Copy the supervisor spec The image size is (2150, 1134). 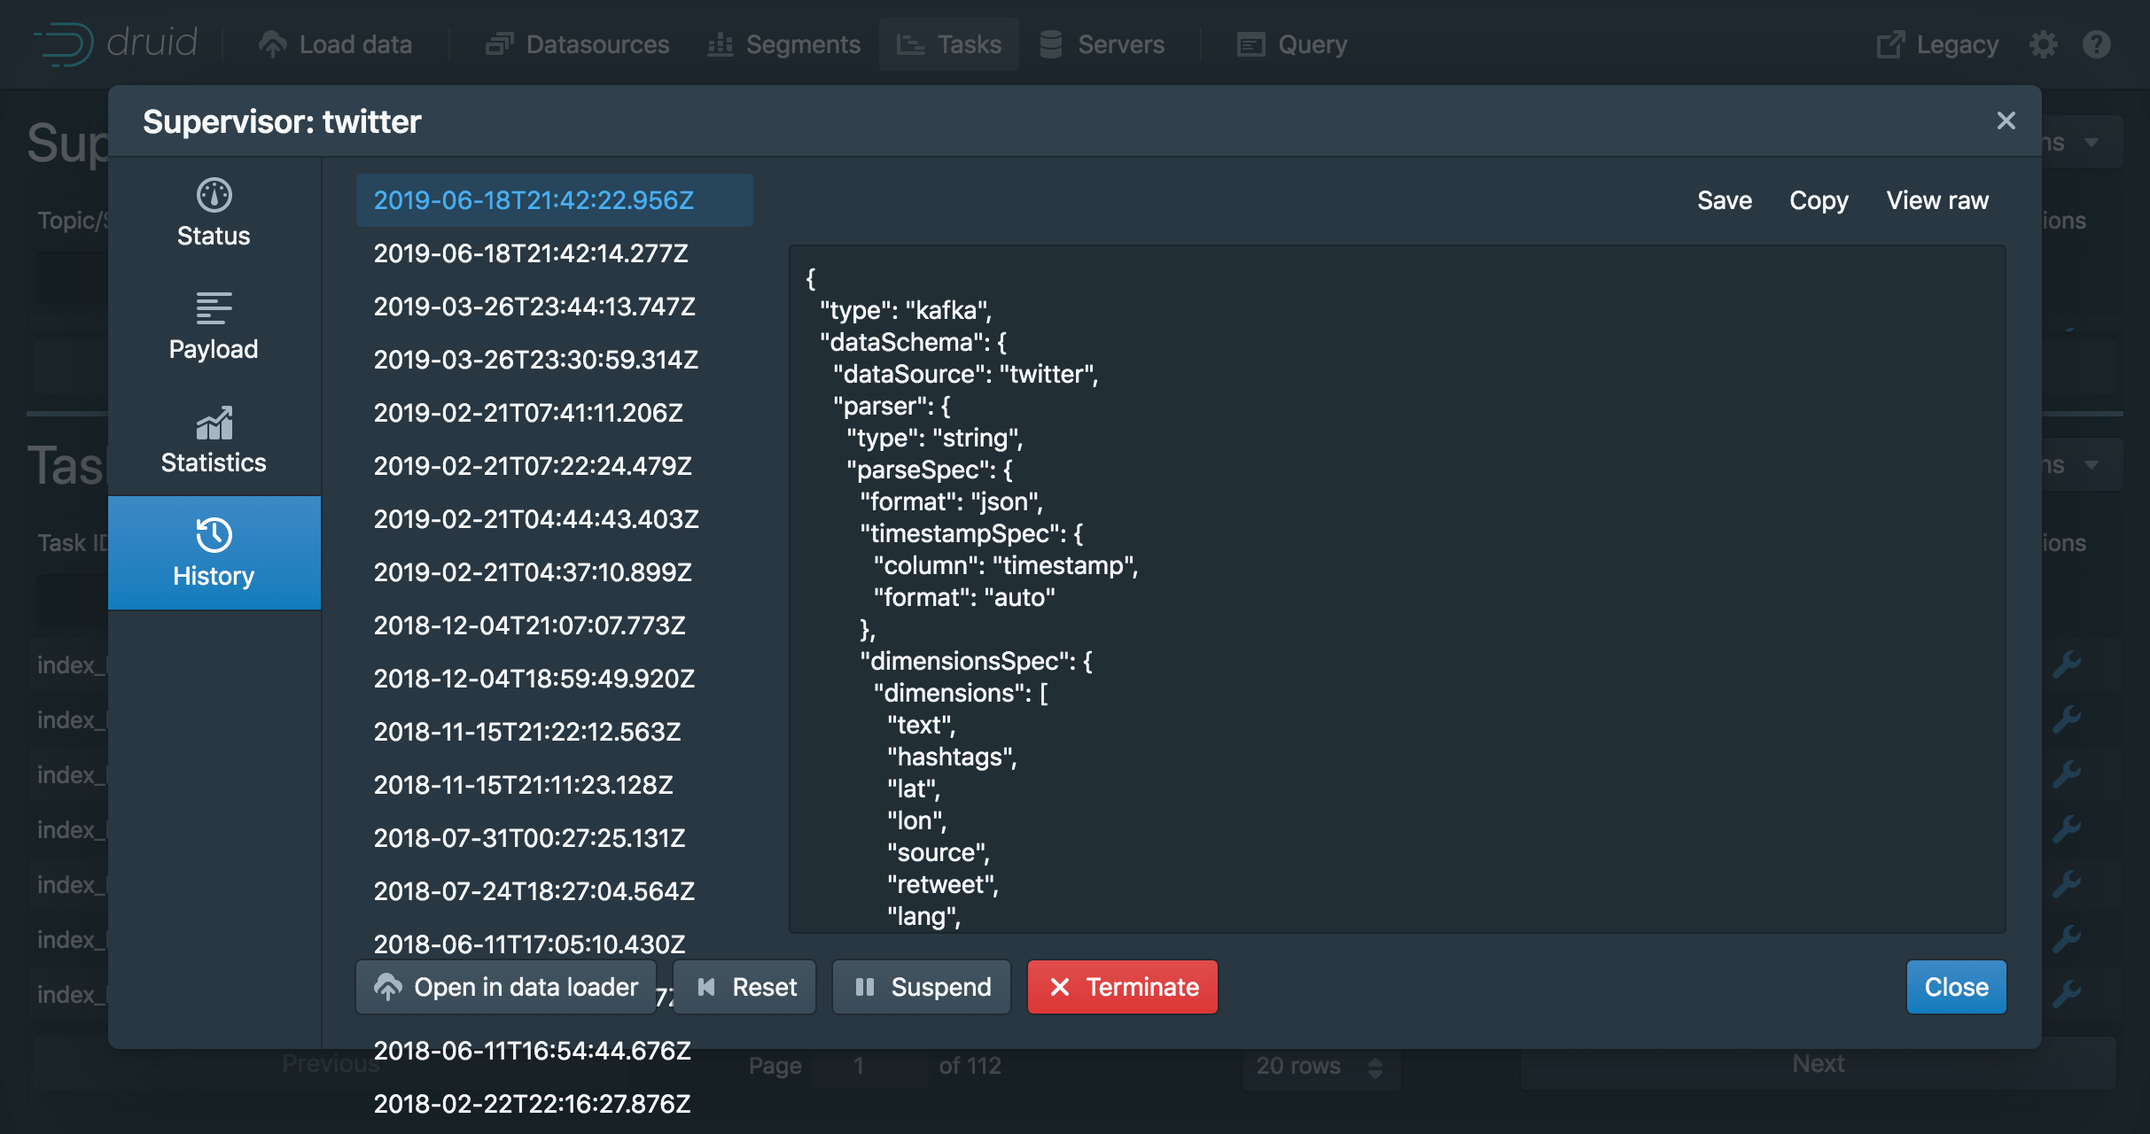click(1819, 200)
